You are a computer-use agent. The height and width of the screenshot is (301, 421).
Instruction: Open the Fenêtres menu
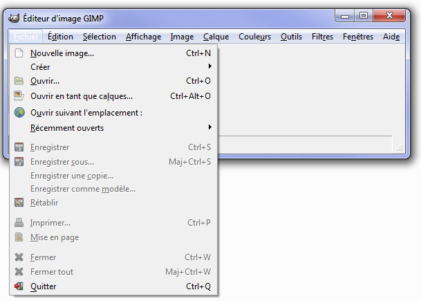[x=358, y=37]
